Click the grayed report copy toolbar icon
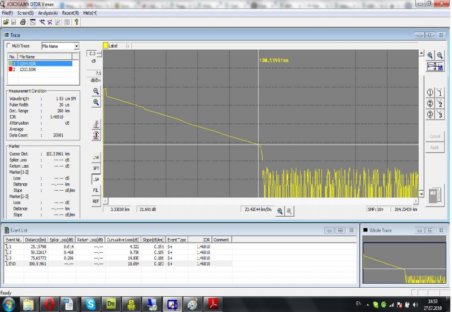 67,22
